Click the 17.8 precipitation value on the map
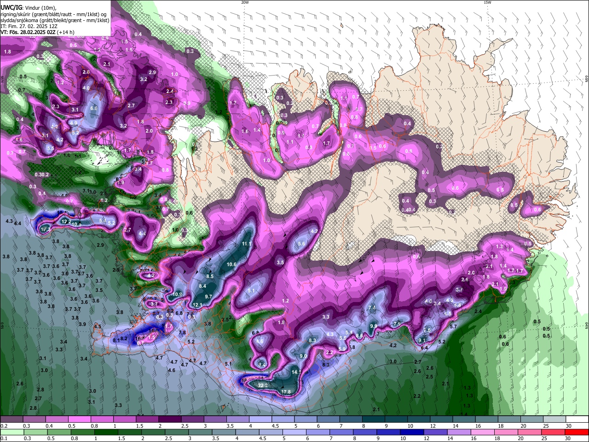 pyautogui.click(x=286, y=392)
